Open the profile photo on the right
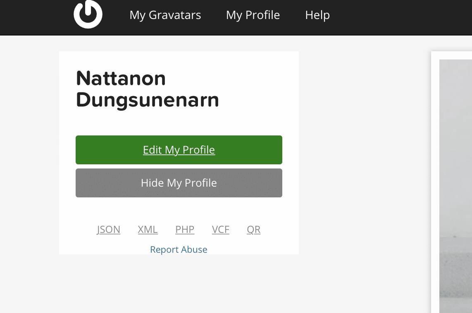Viewport: 472px width, 313px height. (x=455, y=186)
